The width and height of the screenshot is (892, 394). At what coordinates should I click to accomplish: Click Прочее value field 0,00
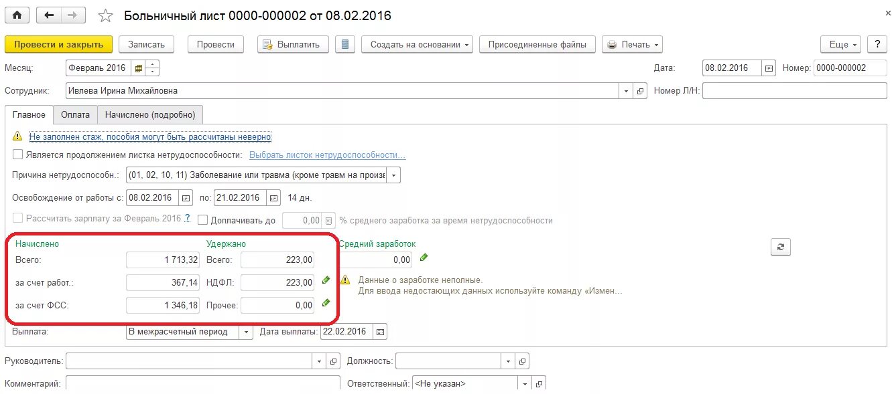[277, 306]
